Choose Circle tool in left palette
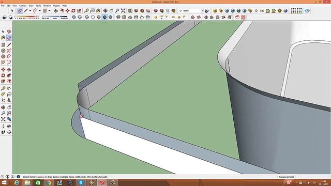Image resolution: width=331 pixels, height=186 pixels. click(x=3, y=51)
